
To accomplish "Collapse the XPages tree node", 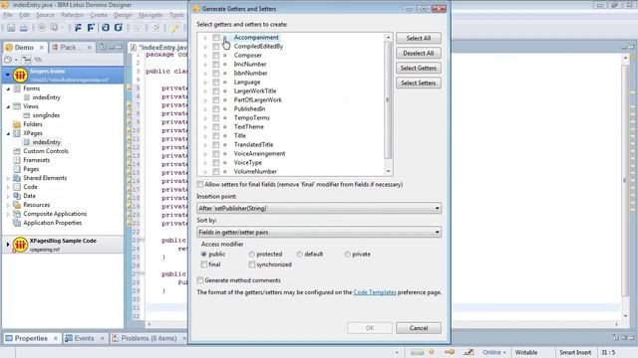I will [x=8, y=133].
